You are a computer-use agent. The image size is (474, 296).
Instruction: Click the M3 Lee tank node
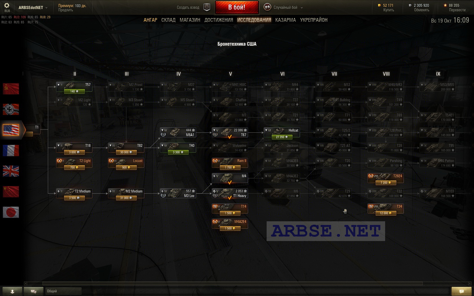tap(178, 193)
